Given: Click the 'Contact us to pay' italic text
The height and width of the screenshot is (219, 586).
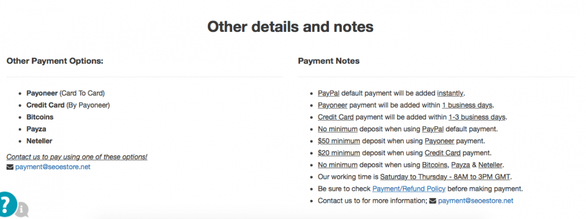Looking at the screenshot, I should pyautogui.click(x=77, y=157).
